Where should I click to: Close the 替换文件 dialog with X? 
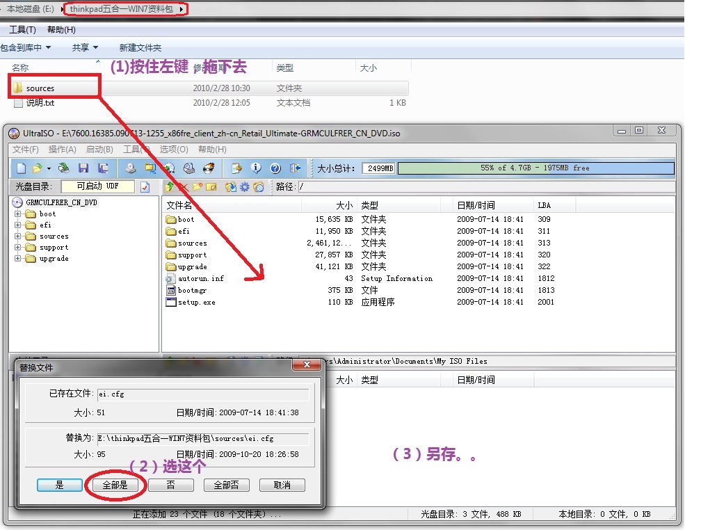[x=307, y=364]
